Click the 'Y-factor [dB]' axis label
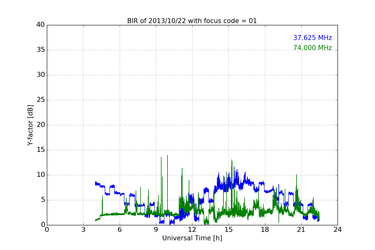 pos(30,125)
